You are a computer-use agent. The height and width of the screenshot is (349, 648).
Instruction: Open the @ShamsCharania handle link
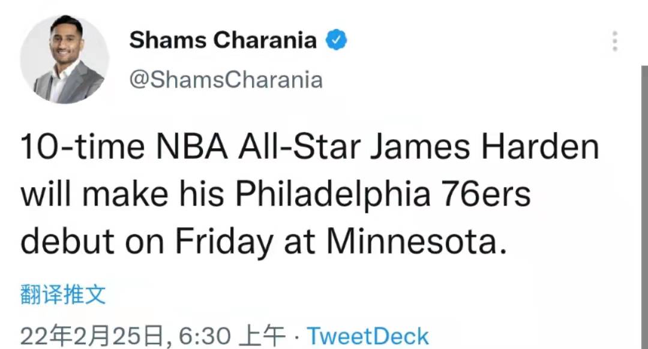[x=226, y=79]
